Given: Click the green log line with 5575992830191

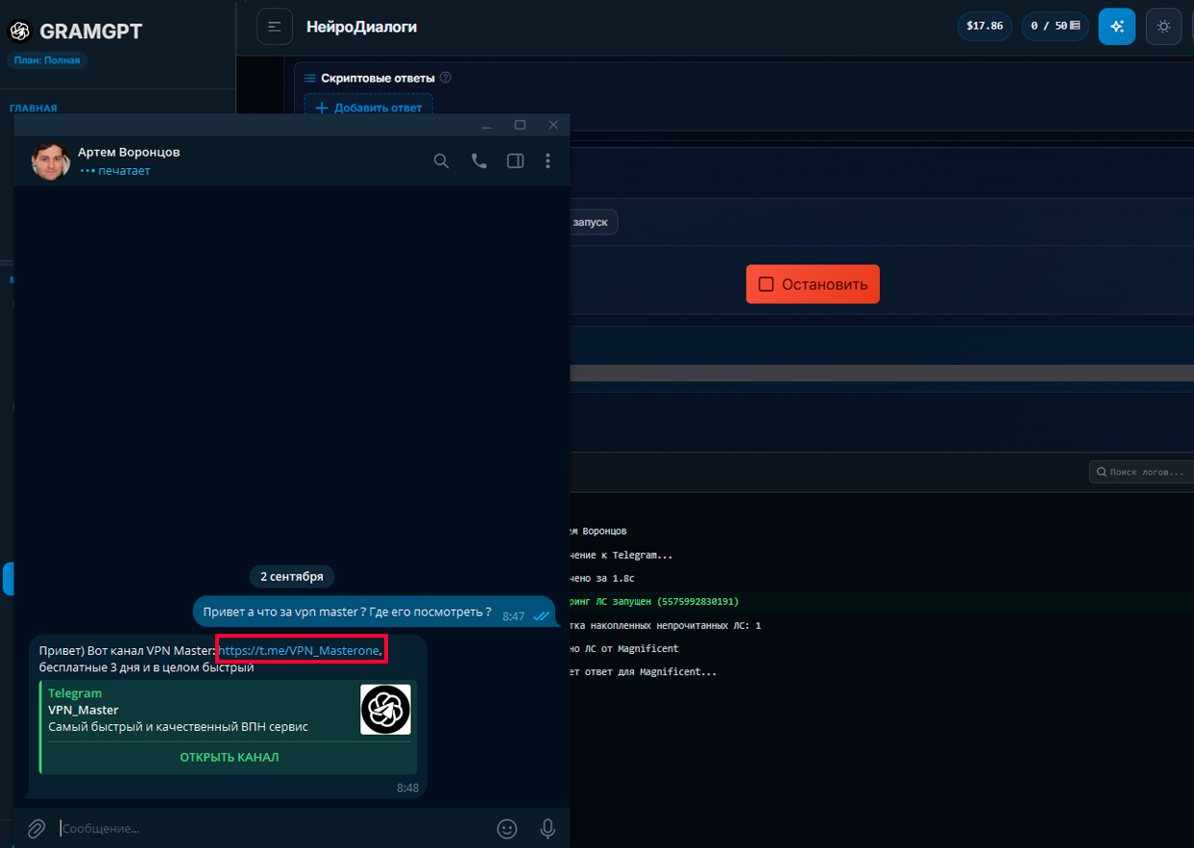Looking at the screenshot, I should coord(653,601).
